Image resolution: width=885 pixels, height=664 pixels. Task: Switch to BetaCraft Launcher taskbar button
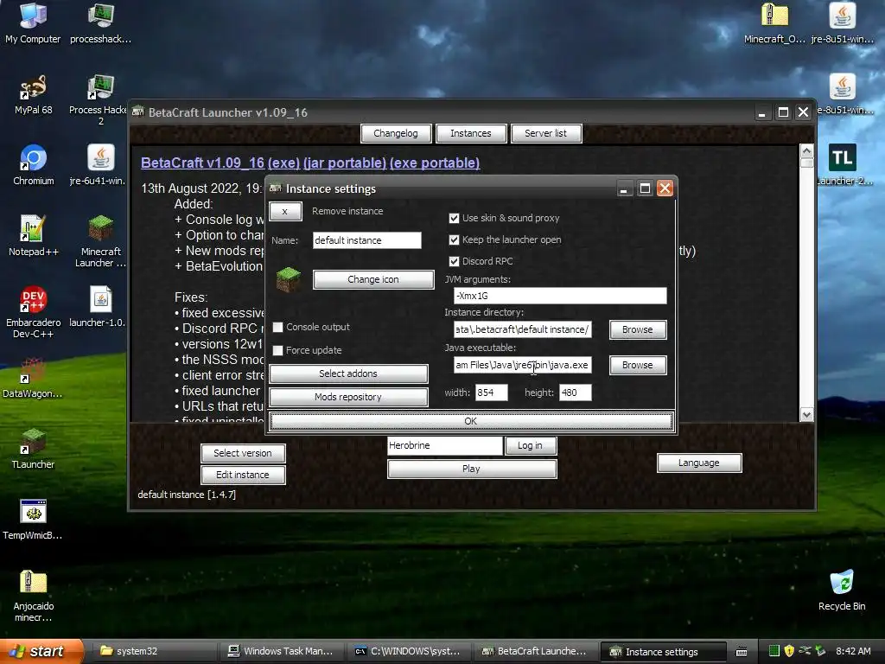click(533, 651)
